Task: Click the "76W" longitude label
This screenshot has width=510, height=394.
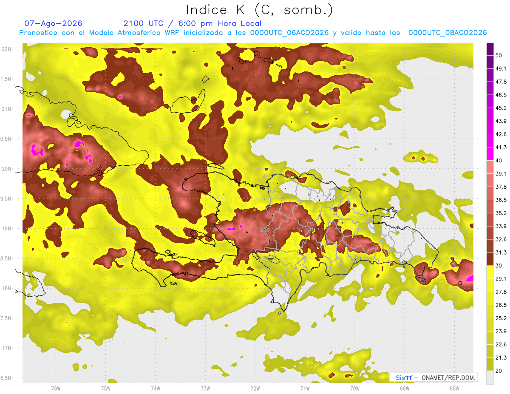Action: tap(56, 388)
